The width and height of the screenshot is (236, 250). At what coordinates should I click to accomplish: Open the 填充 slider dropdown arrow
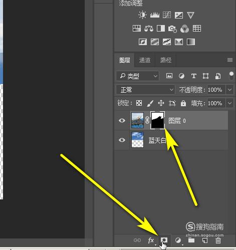click(229, 103)
